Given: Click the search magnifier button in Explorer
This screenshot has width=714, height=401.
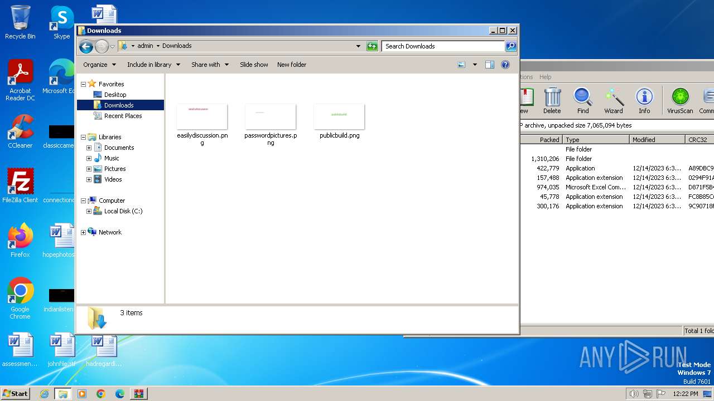Looking at the screenshot, I should pos(510,46).
